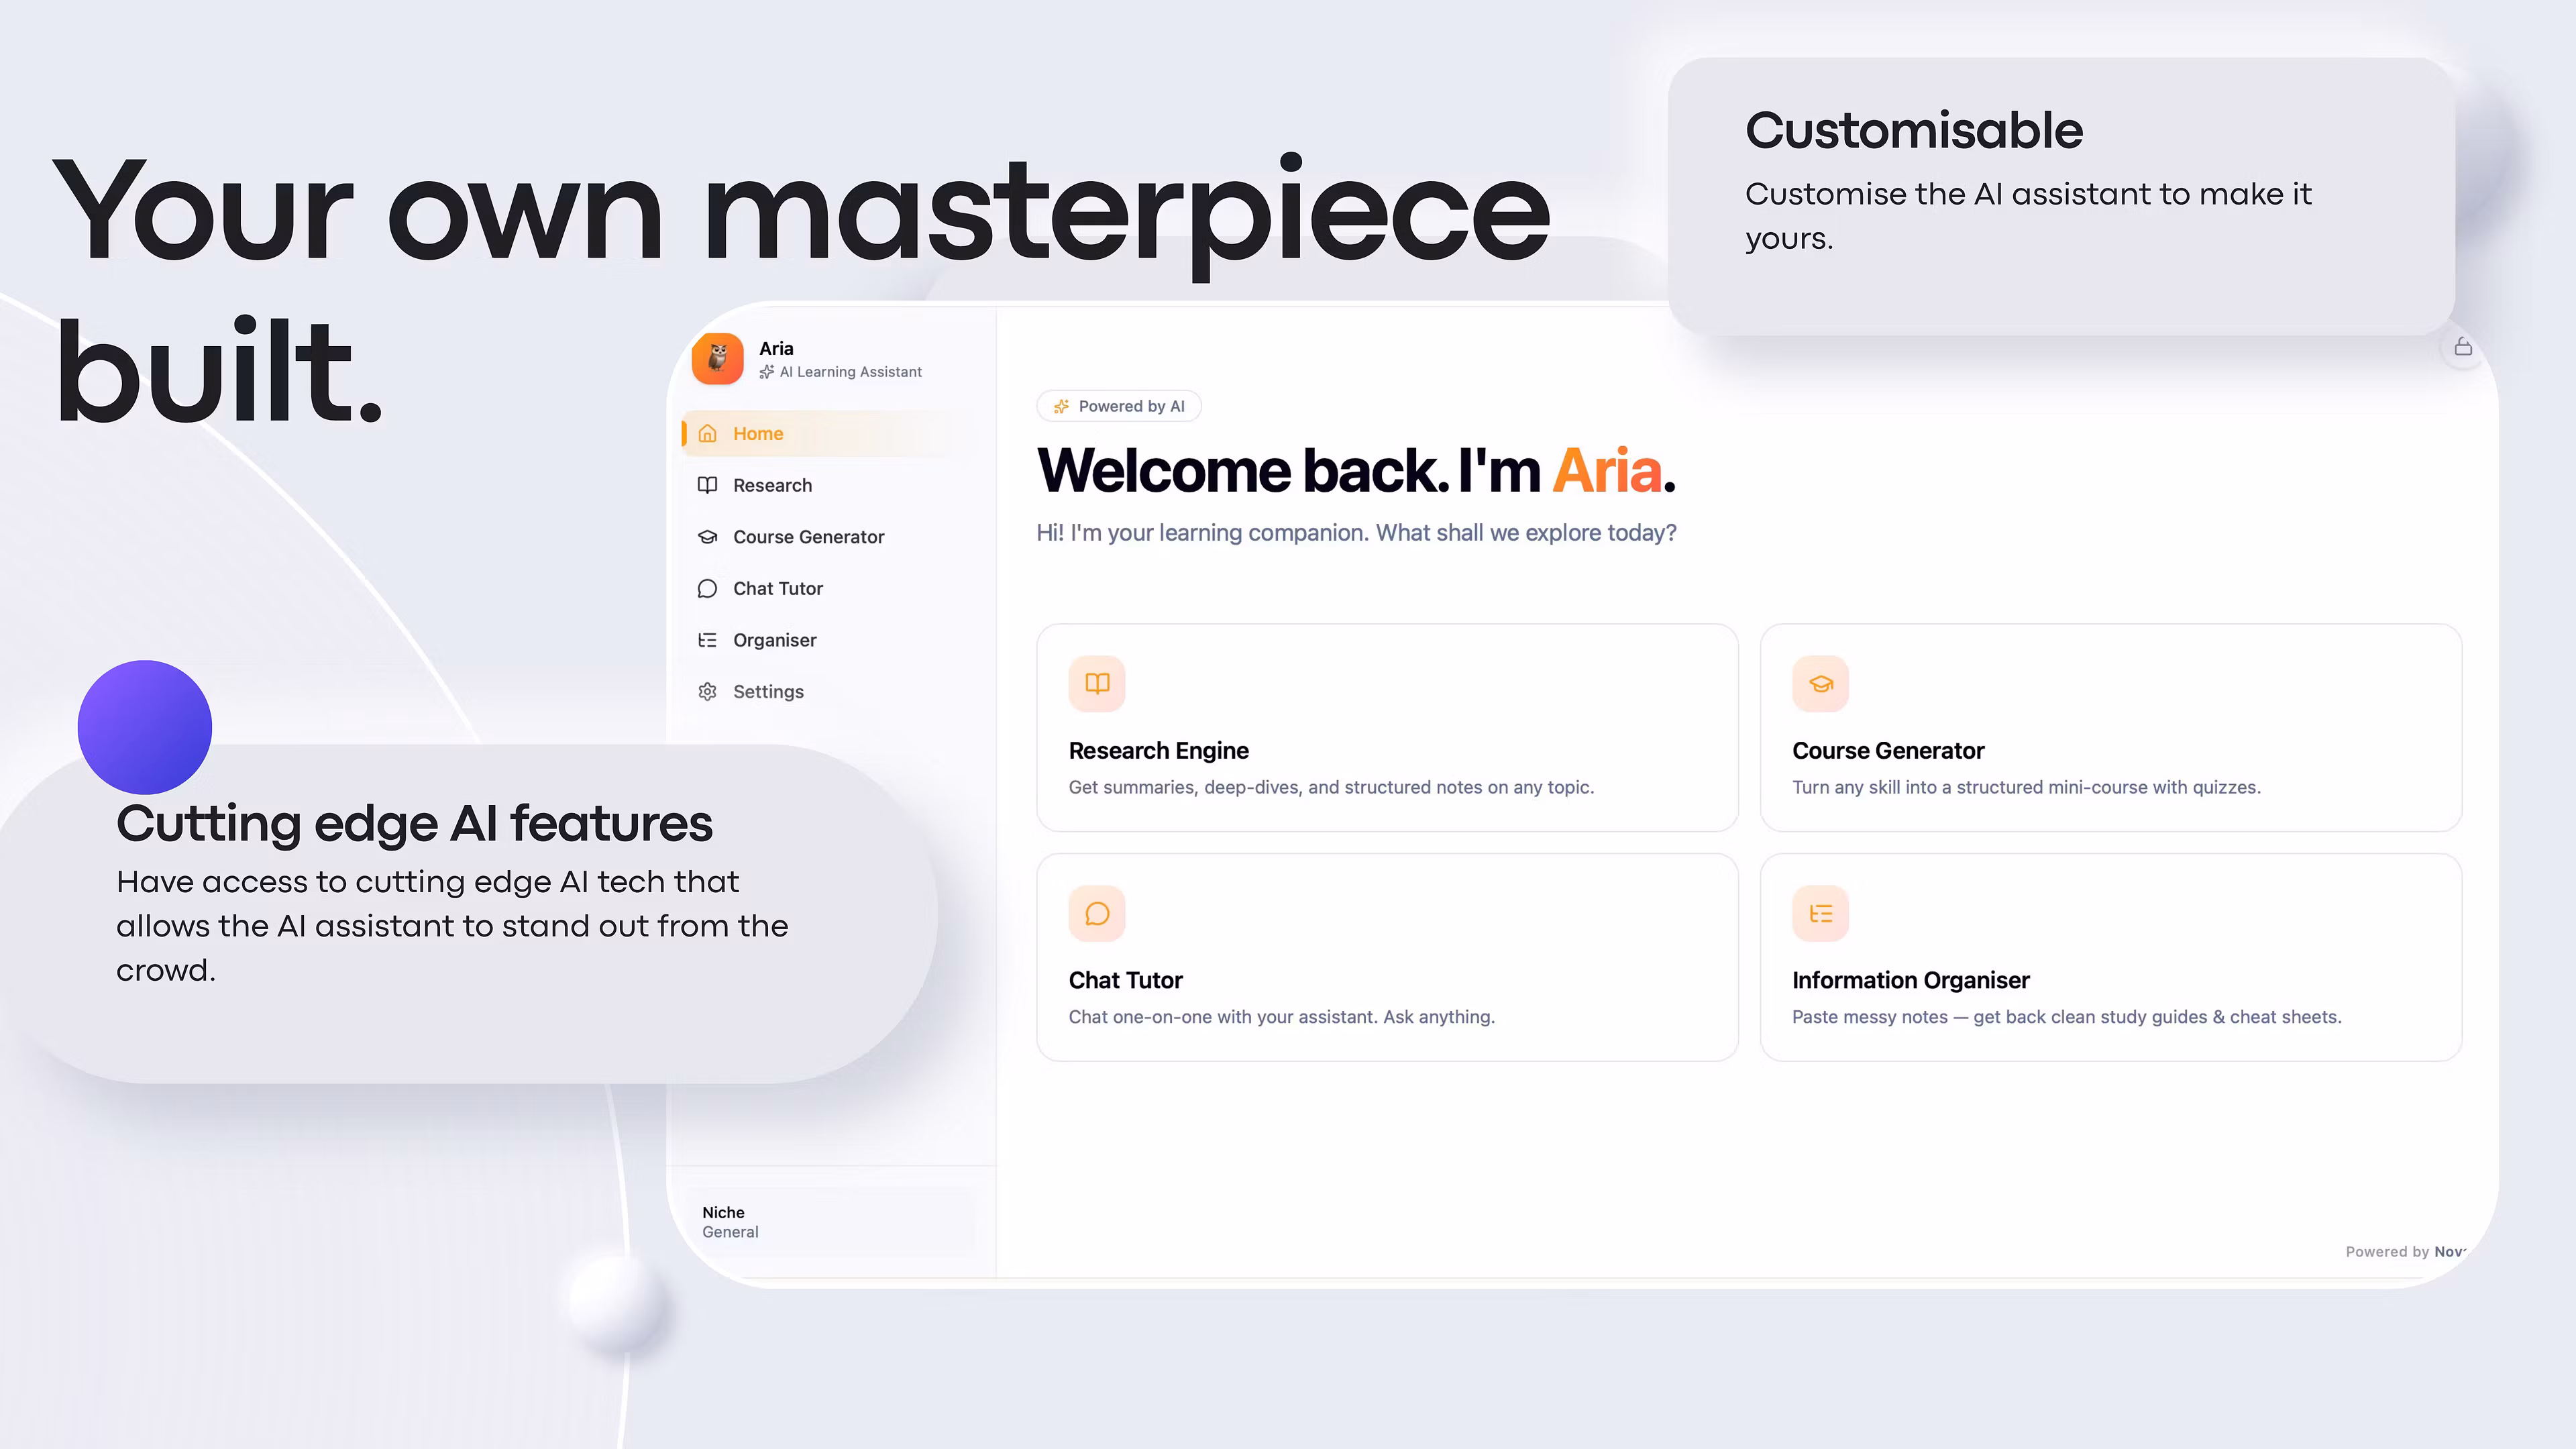Click the "Cutting edge AI features" heading
Screen dimensions: 2576x1449
coord(414,824)
